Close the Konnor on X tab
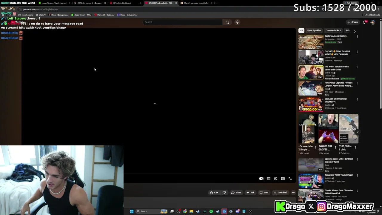This screenshot has height=215, width=382. click(x=105, y=3)
